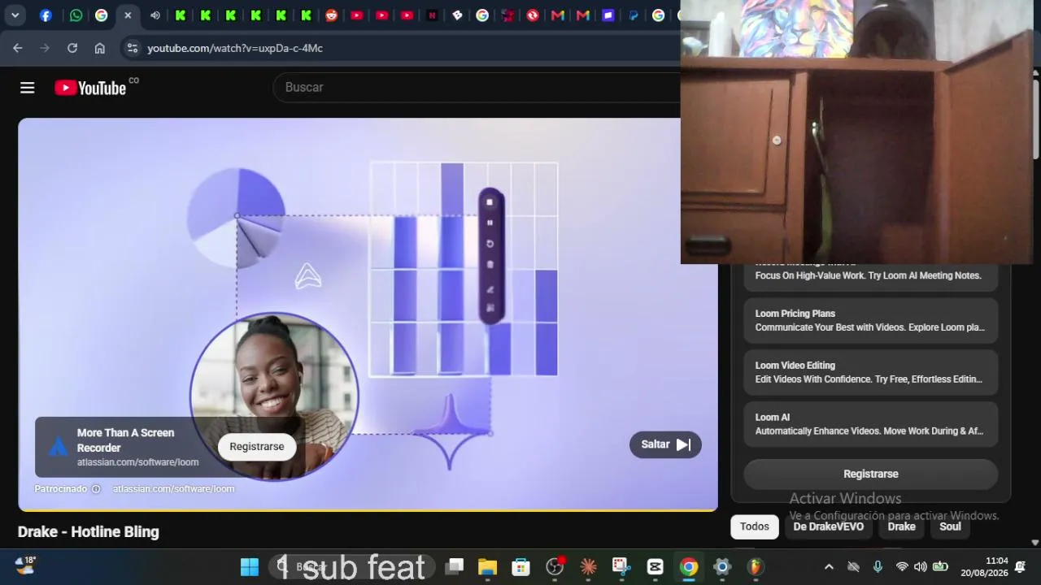Open the Loom Video Editing ad link

[870, 373]
